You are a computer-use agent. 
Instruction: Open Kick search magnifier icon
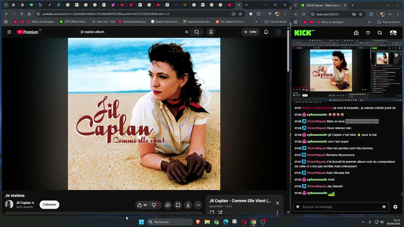click(x=380, y=33)
